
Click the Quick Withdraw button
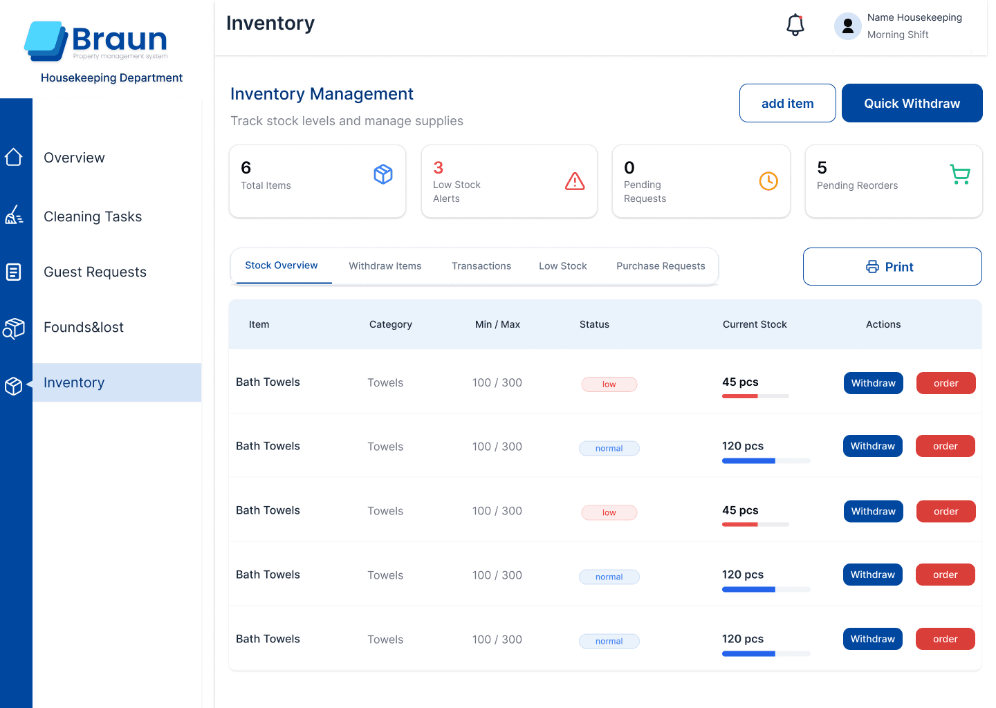coord(912,103)
